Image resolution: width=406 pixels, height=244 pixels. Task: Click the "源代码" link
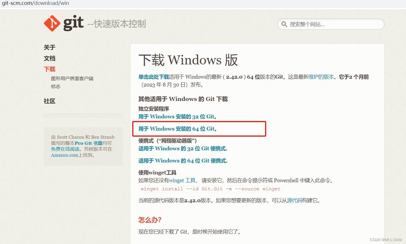click(x=294, y=200)
